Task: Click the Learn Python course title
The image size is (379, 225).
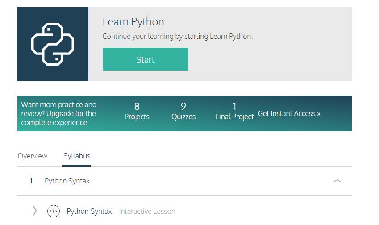Action: (133, 22)
